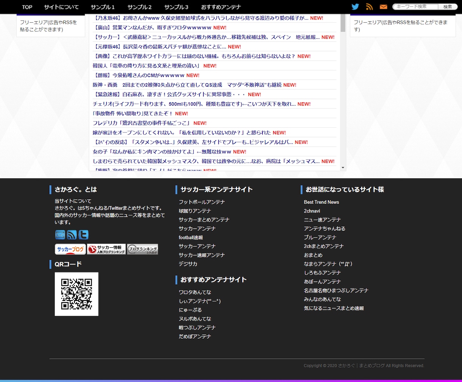Open the サッカー情報 人気ブログランキング banner
The width and height of the screenshot is (462, 382).
pos(106,249)
